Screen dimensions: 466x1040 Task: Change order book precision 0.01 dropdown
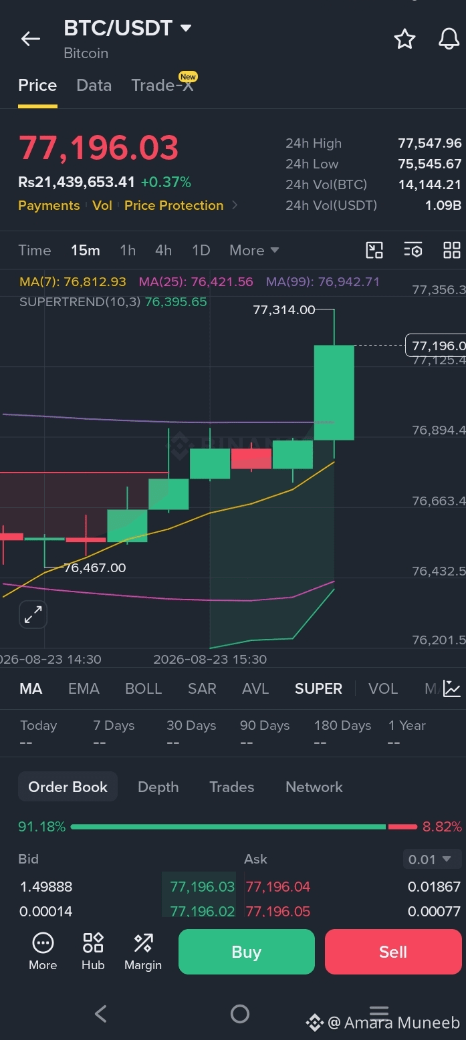click(x=431, y=859)
